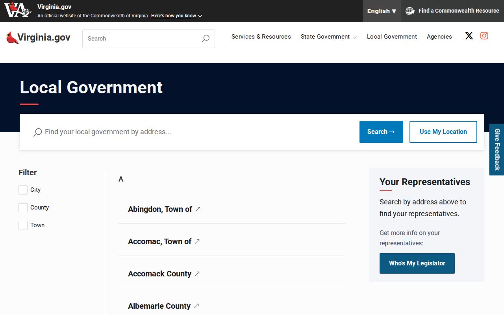Open Accomac, Town of link
Image resolution: width=504 pixels, height=315 pixels.
[159, 241]
